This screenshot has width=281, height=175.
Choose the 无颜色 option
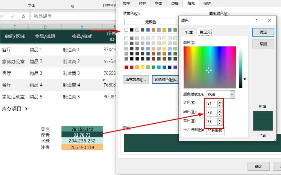pyautogui.click(x=150, y=22)
